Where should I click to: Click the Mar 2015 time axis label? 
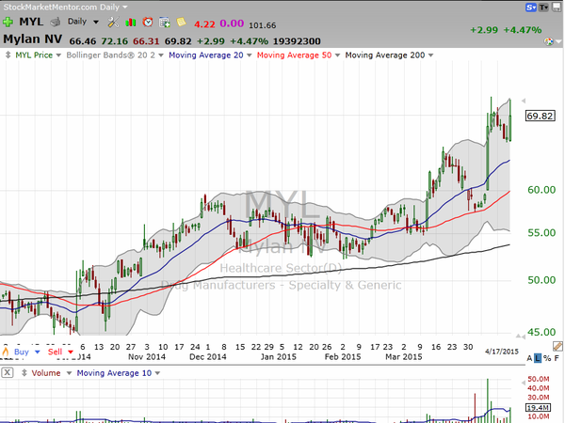[x=404, y=357]
